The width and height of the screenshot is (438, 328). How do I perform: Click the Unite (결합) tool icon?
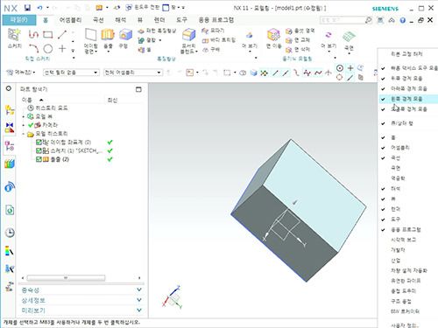[x=141, y=40]
